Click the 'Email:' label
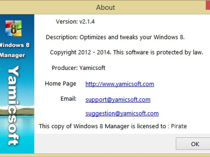 click(68, 99)
